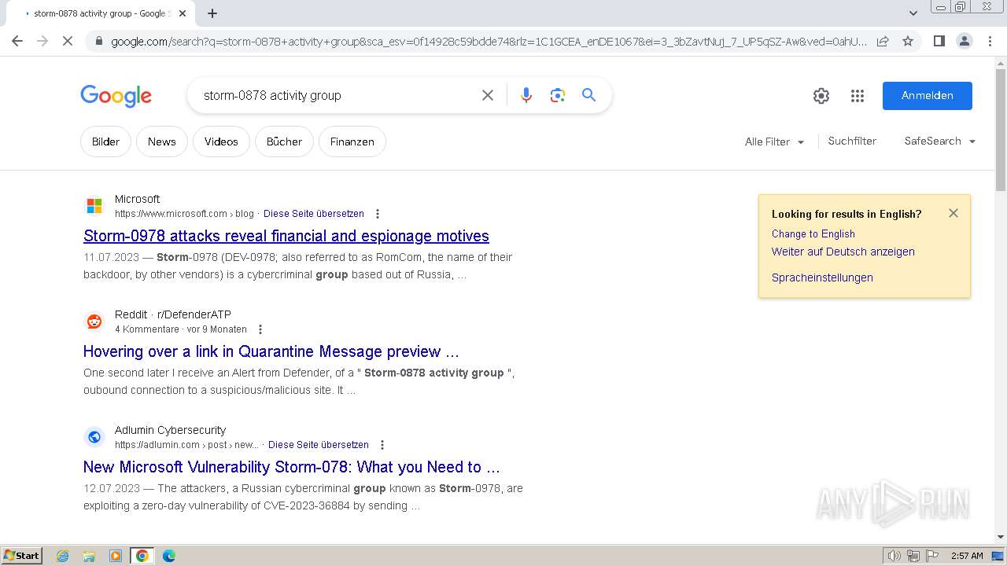The image size is (1007, 566).
Task: Click the Reddit favicon logo
Action: pyautogui.click(x=94, y=322)
